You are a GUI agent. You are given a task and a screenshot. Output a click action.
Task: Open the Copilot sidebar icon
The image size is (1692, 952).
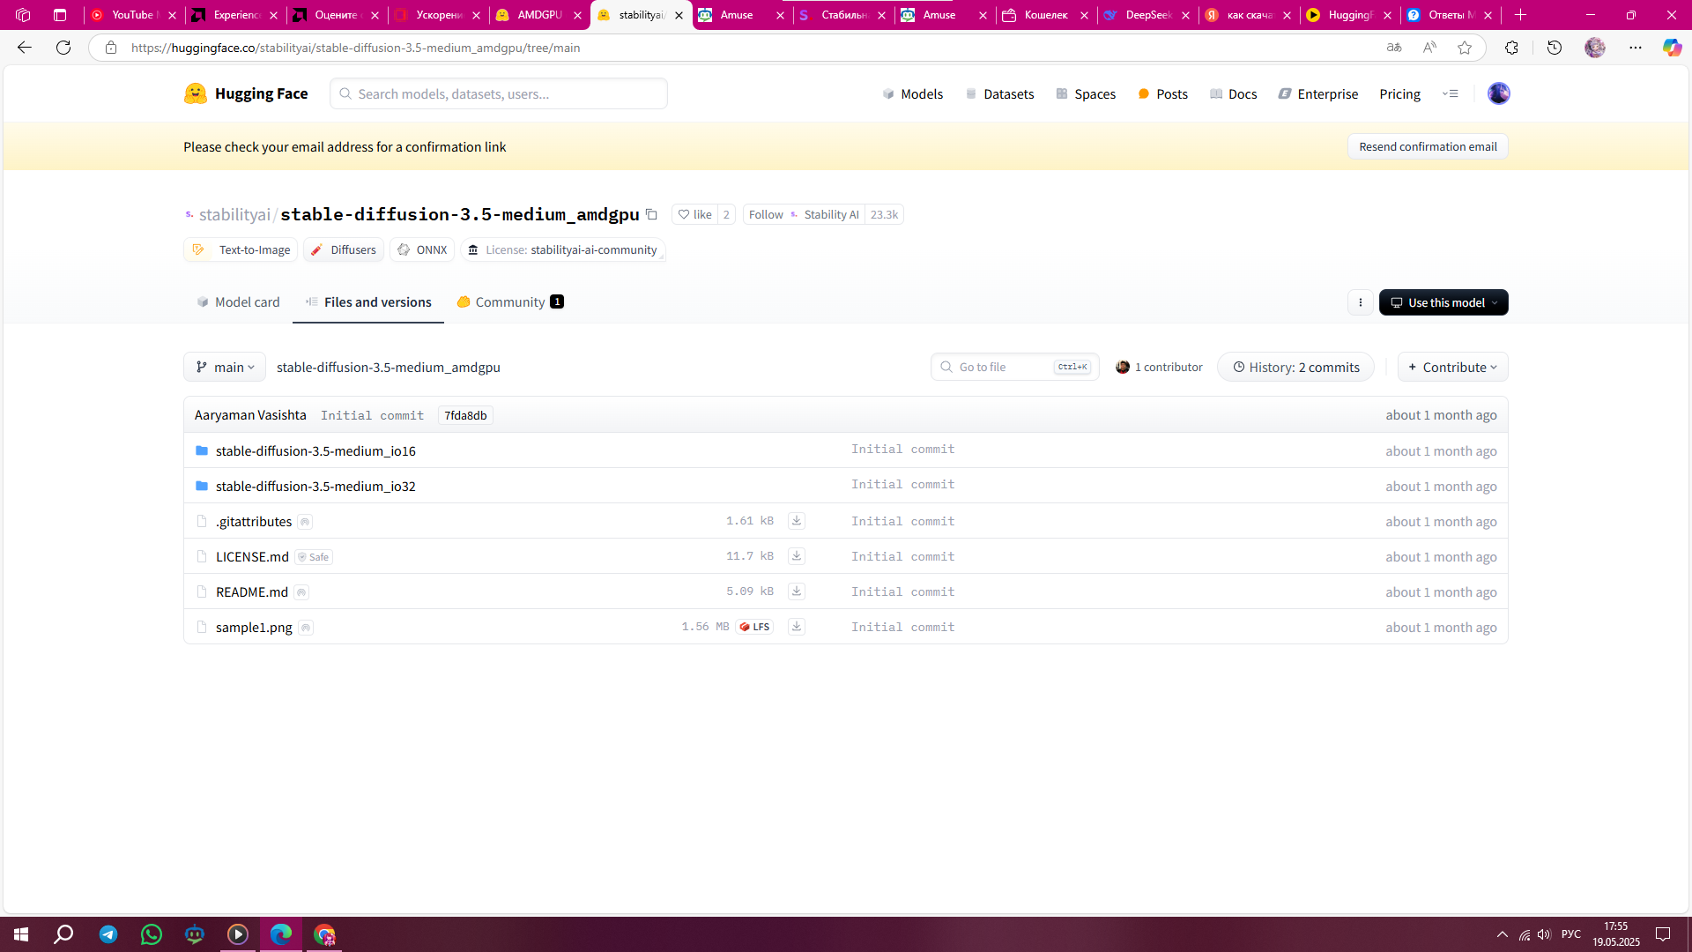[1671, 48]
